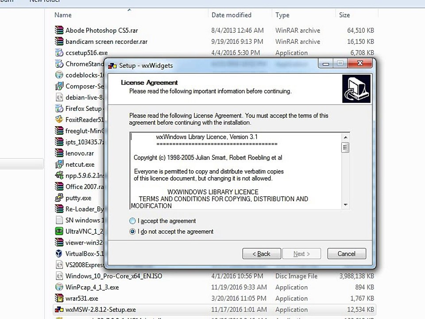
Task: Click inside the license agreement text area
Action: click(236, 171)
